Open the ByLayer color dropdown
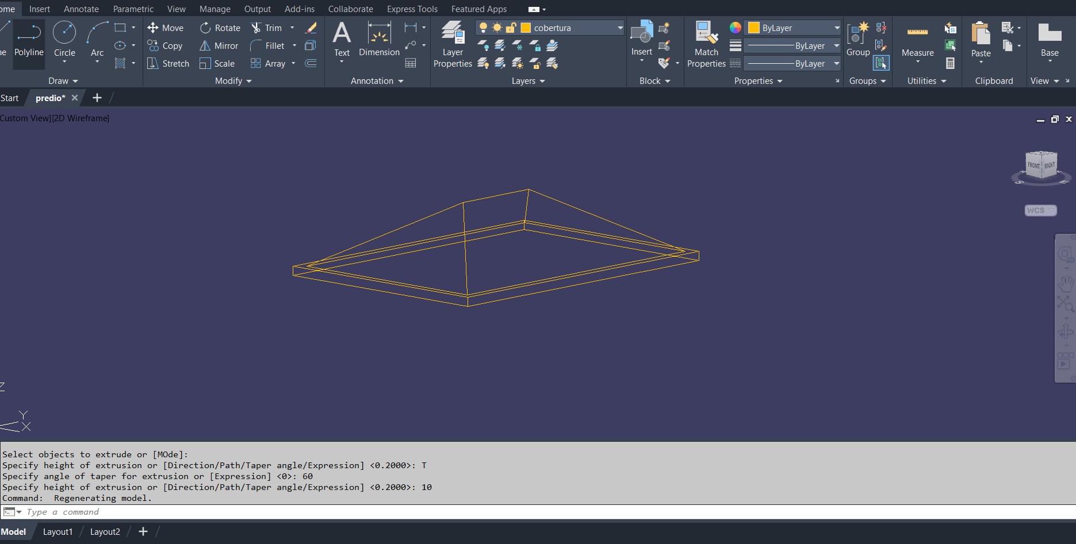Image resolution: width=1076 pixels, height=544 pixels. point(837,28)
